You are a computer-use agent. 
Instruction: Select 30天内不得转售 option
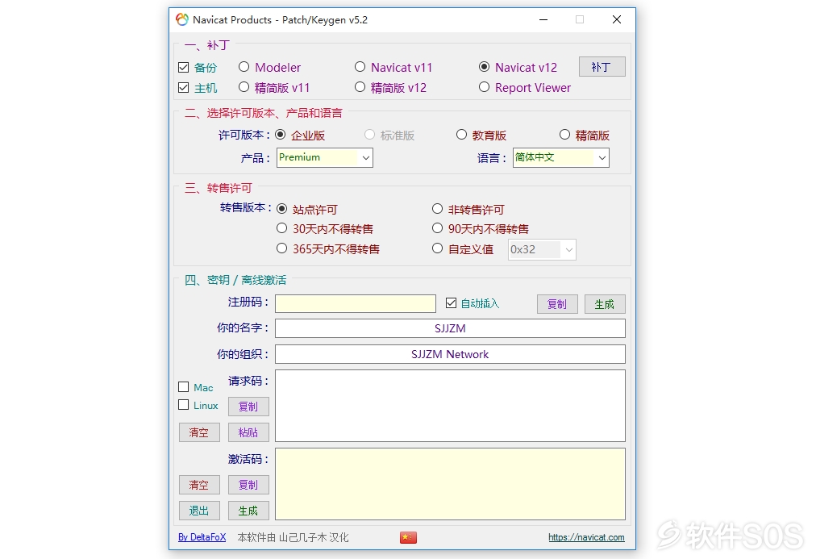coord(281,228)
